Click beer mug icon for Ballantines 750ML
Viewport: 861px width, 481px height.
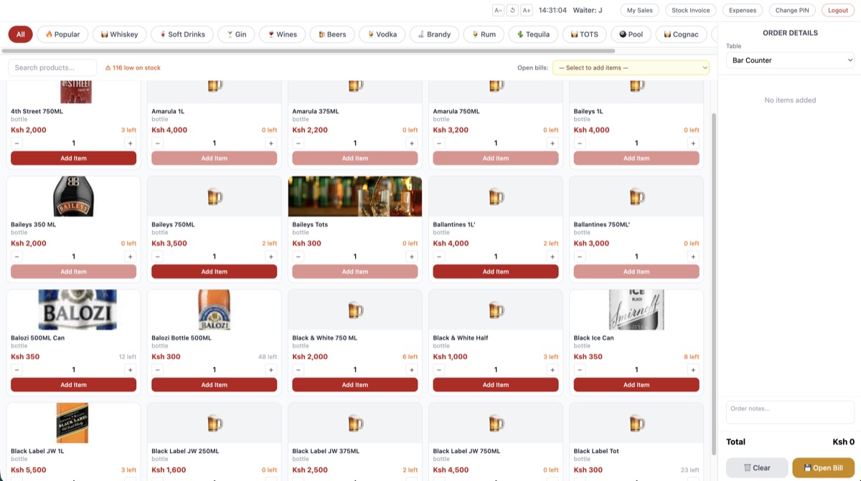click(x=636, y=196)
